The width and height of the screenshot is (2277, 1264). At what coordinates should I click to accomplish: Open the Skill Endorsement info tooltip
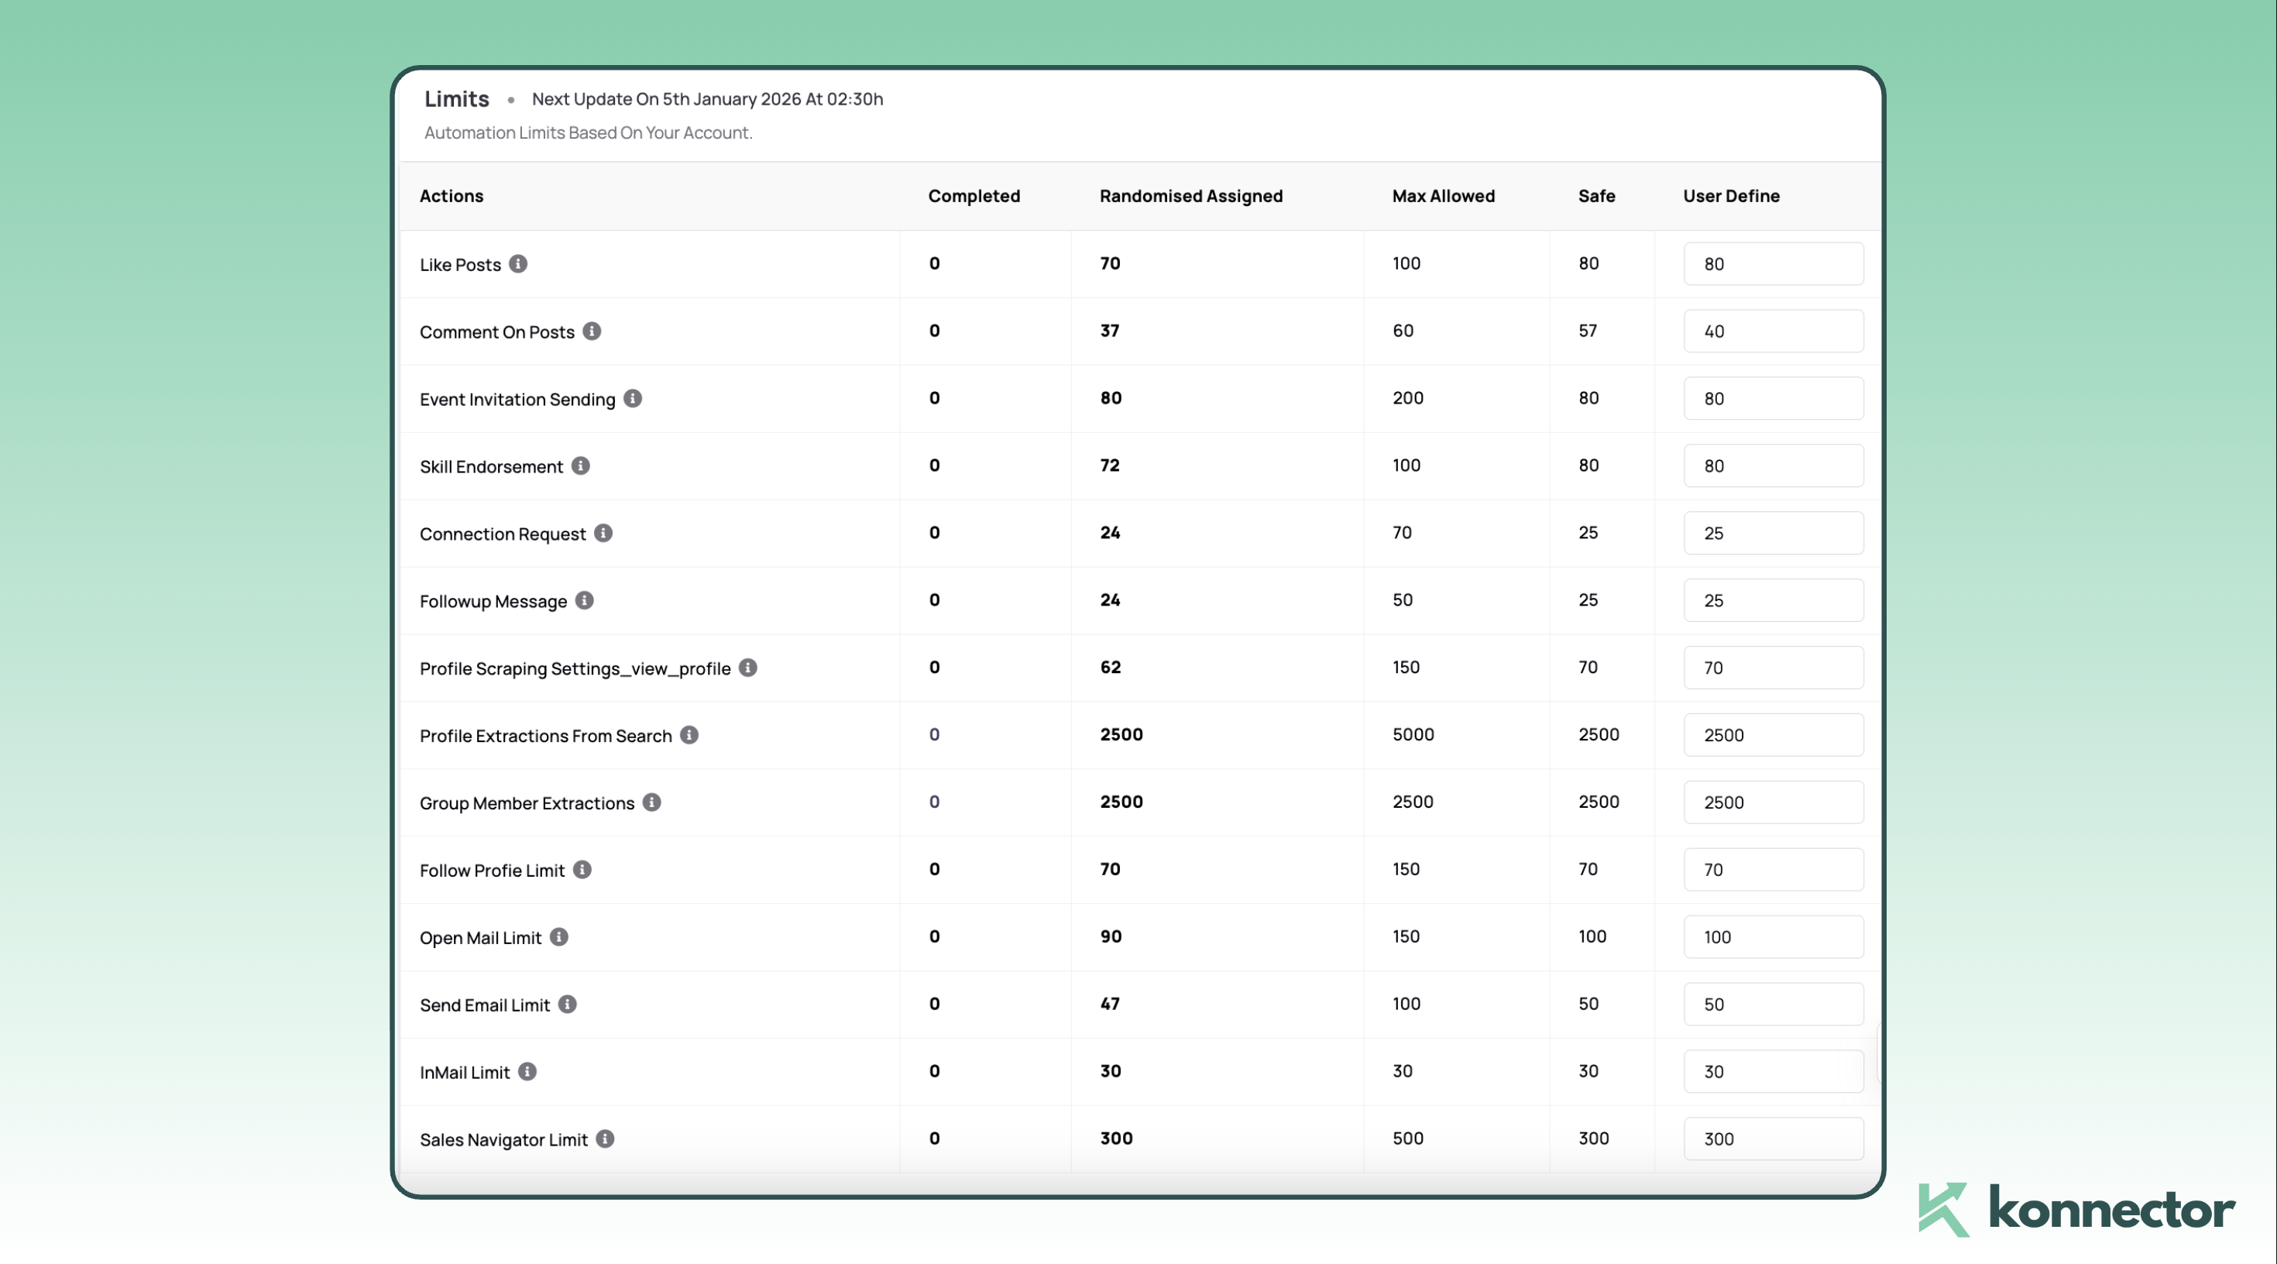(x=582, y=465)
